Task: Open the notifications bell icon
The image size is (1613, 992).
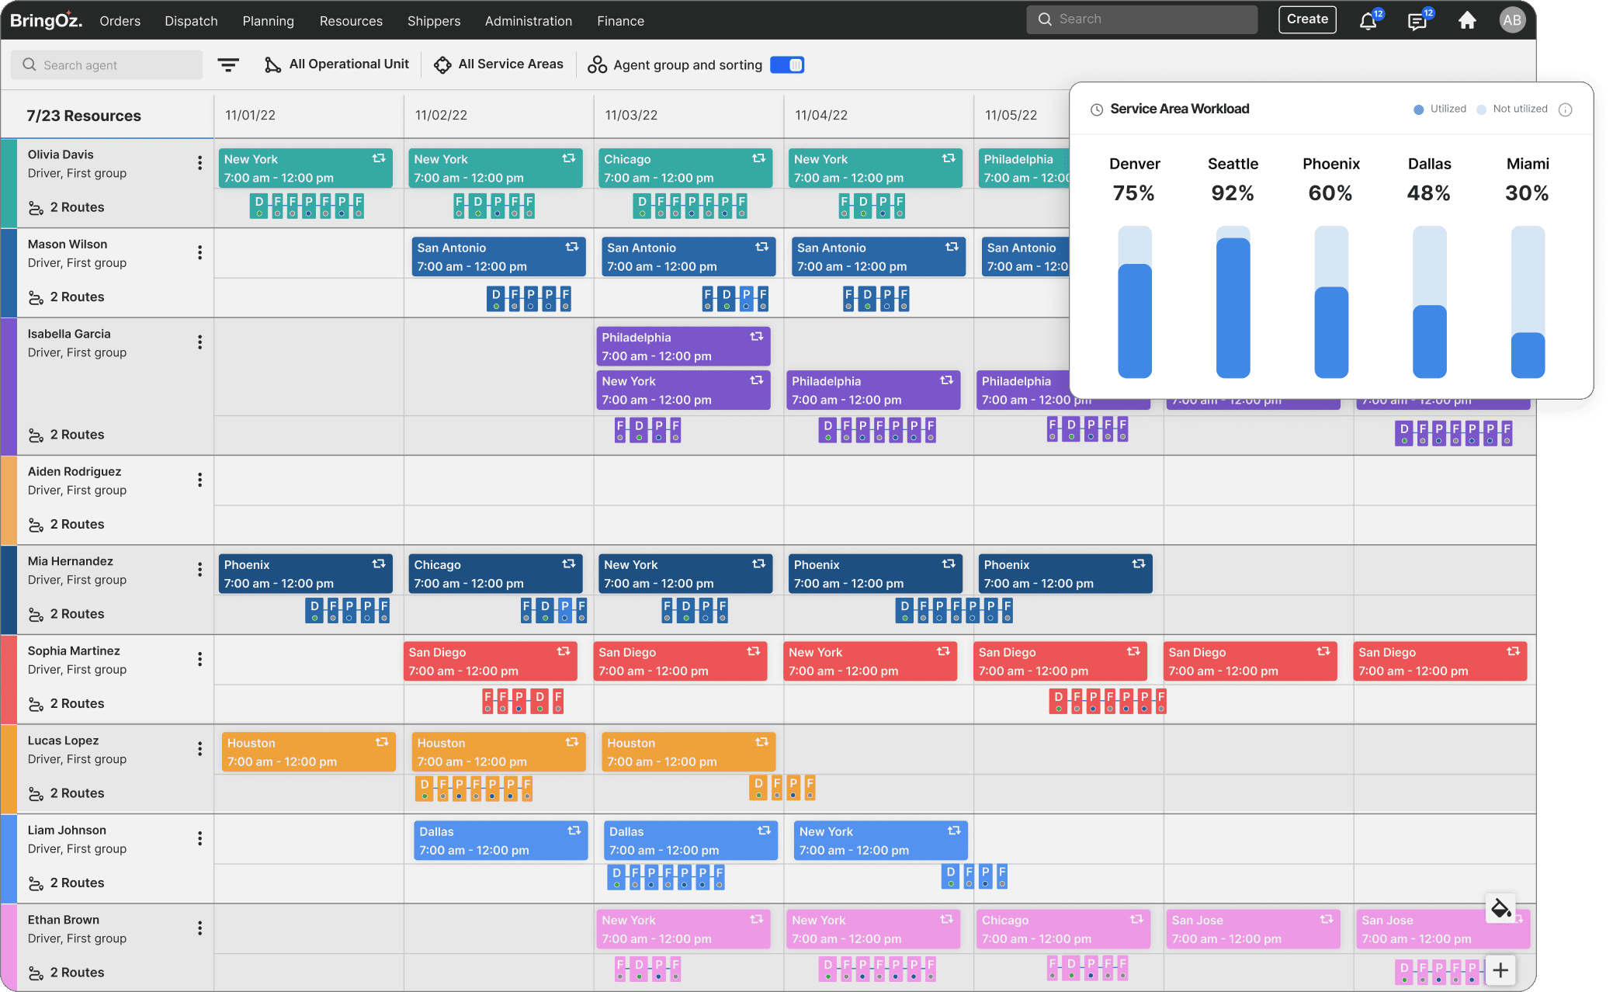Action: pyautogui.click(x=1368, y=21)
